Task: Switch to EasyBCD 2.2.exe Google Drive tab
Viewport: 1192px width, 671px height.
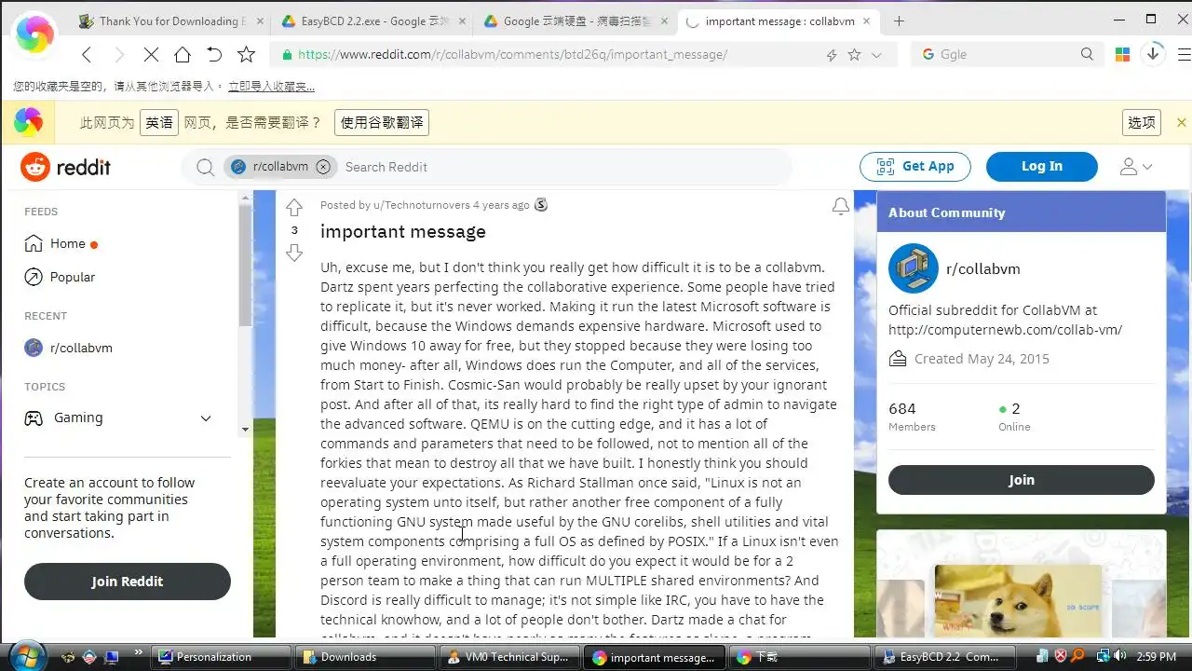Action: point(373,21)
